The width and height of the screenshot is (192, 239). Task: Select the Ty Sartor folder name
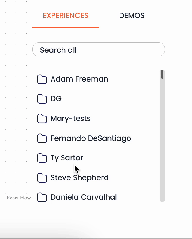67,158
